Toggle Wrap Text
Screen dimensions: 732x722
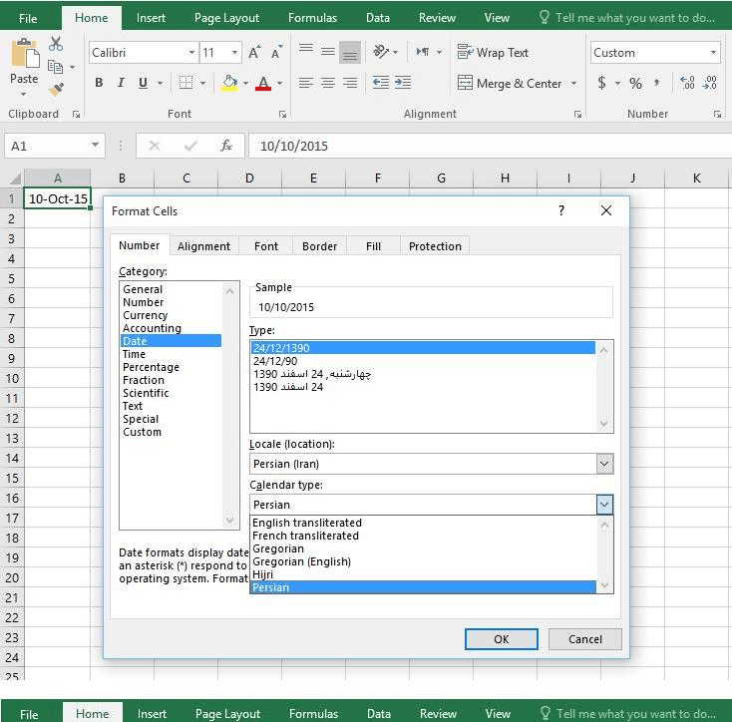[493, 52]
